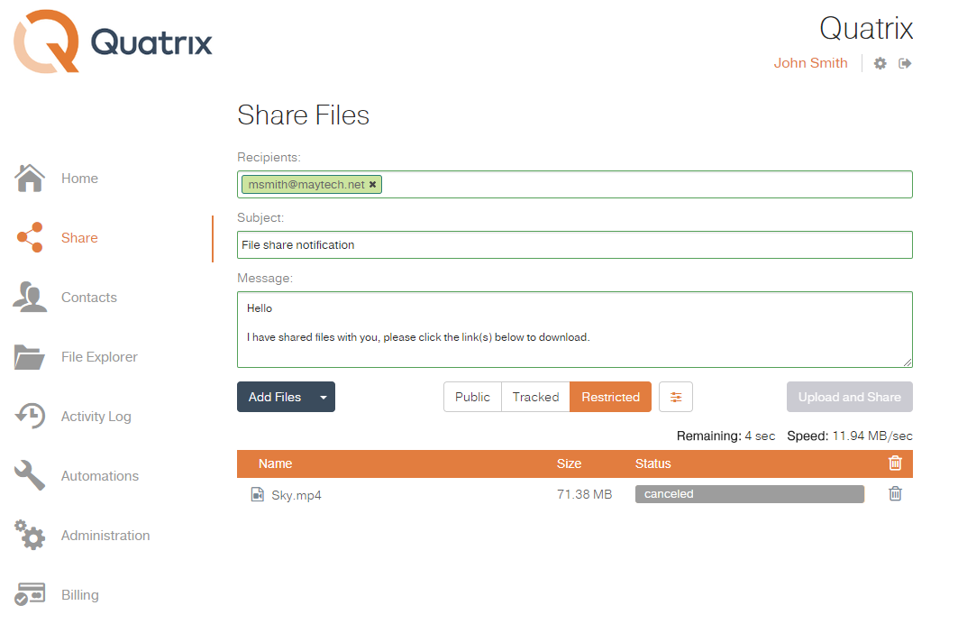Click the 71.38 MB size value
This screenshot has width=958, height=624.
click(584, 494)
